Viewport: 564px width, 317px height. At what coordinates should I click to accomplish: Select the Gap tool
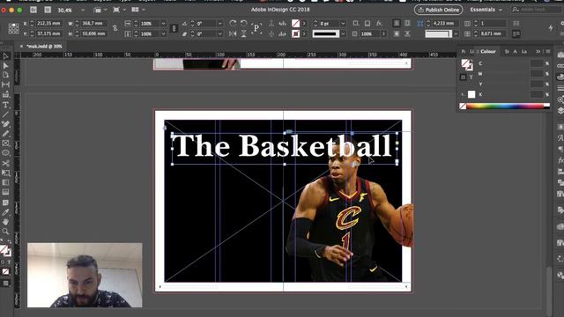coord(5,85)
